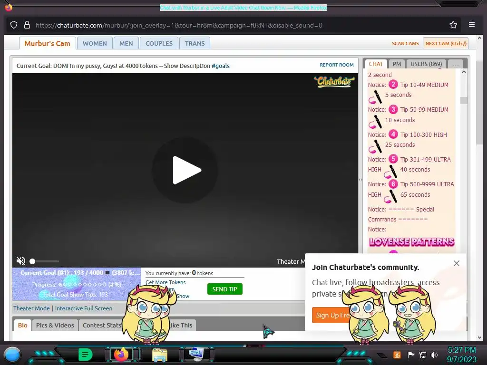Open the green notes app in taskbar
The height and width of the screenshot is (365, 487).
85,355
